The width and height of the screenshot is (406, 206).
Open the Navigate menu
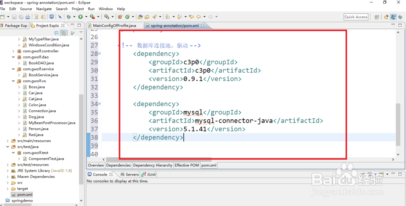coord(44,9)
